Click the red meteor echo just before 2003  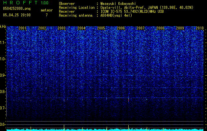tap(64, 100)
